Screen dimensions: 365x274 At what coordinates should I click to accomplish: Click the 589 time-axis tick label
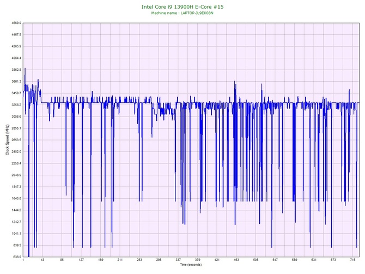pos(295,260)
